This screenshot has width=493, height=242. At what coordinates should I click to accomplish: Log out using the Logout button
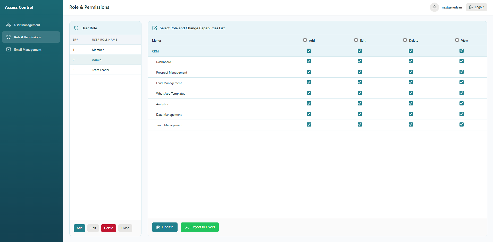point(477,7)
